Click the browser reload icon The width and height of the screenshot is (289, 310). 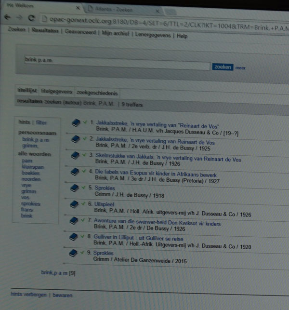pos(31,19)
